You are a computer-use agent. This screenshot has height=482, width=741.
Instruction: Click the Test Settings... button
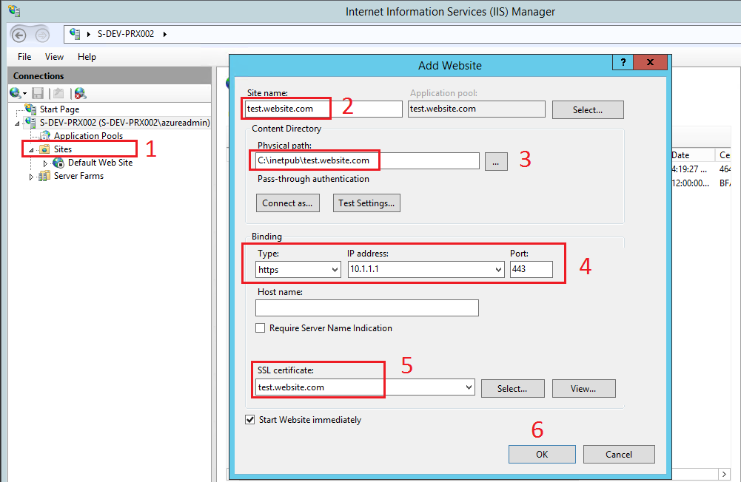click(x=366, y=203)
